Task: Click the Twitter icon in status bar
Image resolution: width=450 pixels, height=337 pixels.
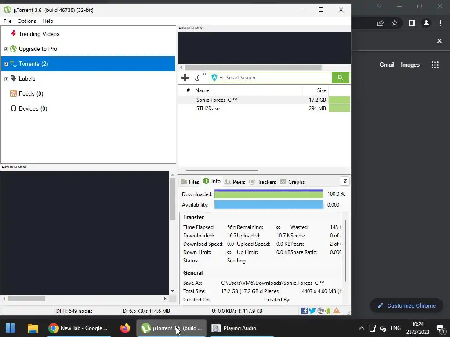Action: [312, 311]
